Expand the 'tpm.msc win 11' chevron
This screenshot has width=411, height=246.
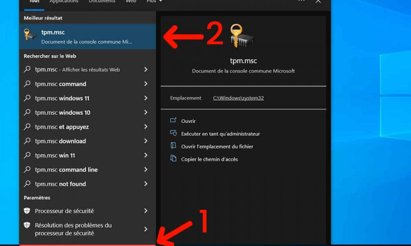pyautogui.click(x=146, y=155)
